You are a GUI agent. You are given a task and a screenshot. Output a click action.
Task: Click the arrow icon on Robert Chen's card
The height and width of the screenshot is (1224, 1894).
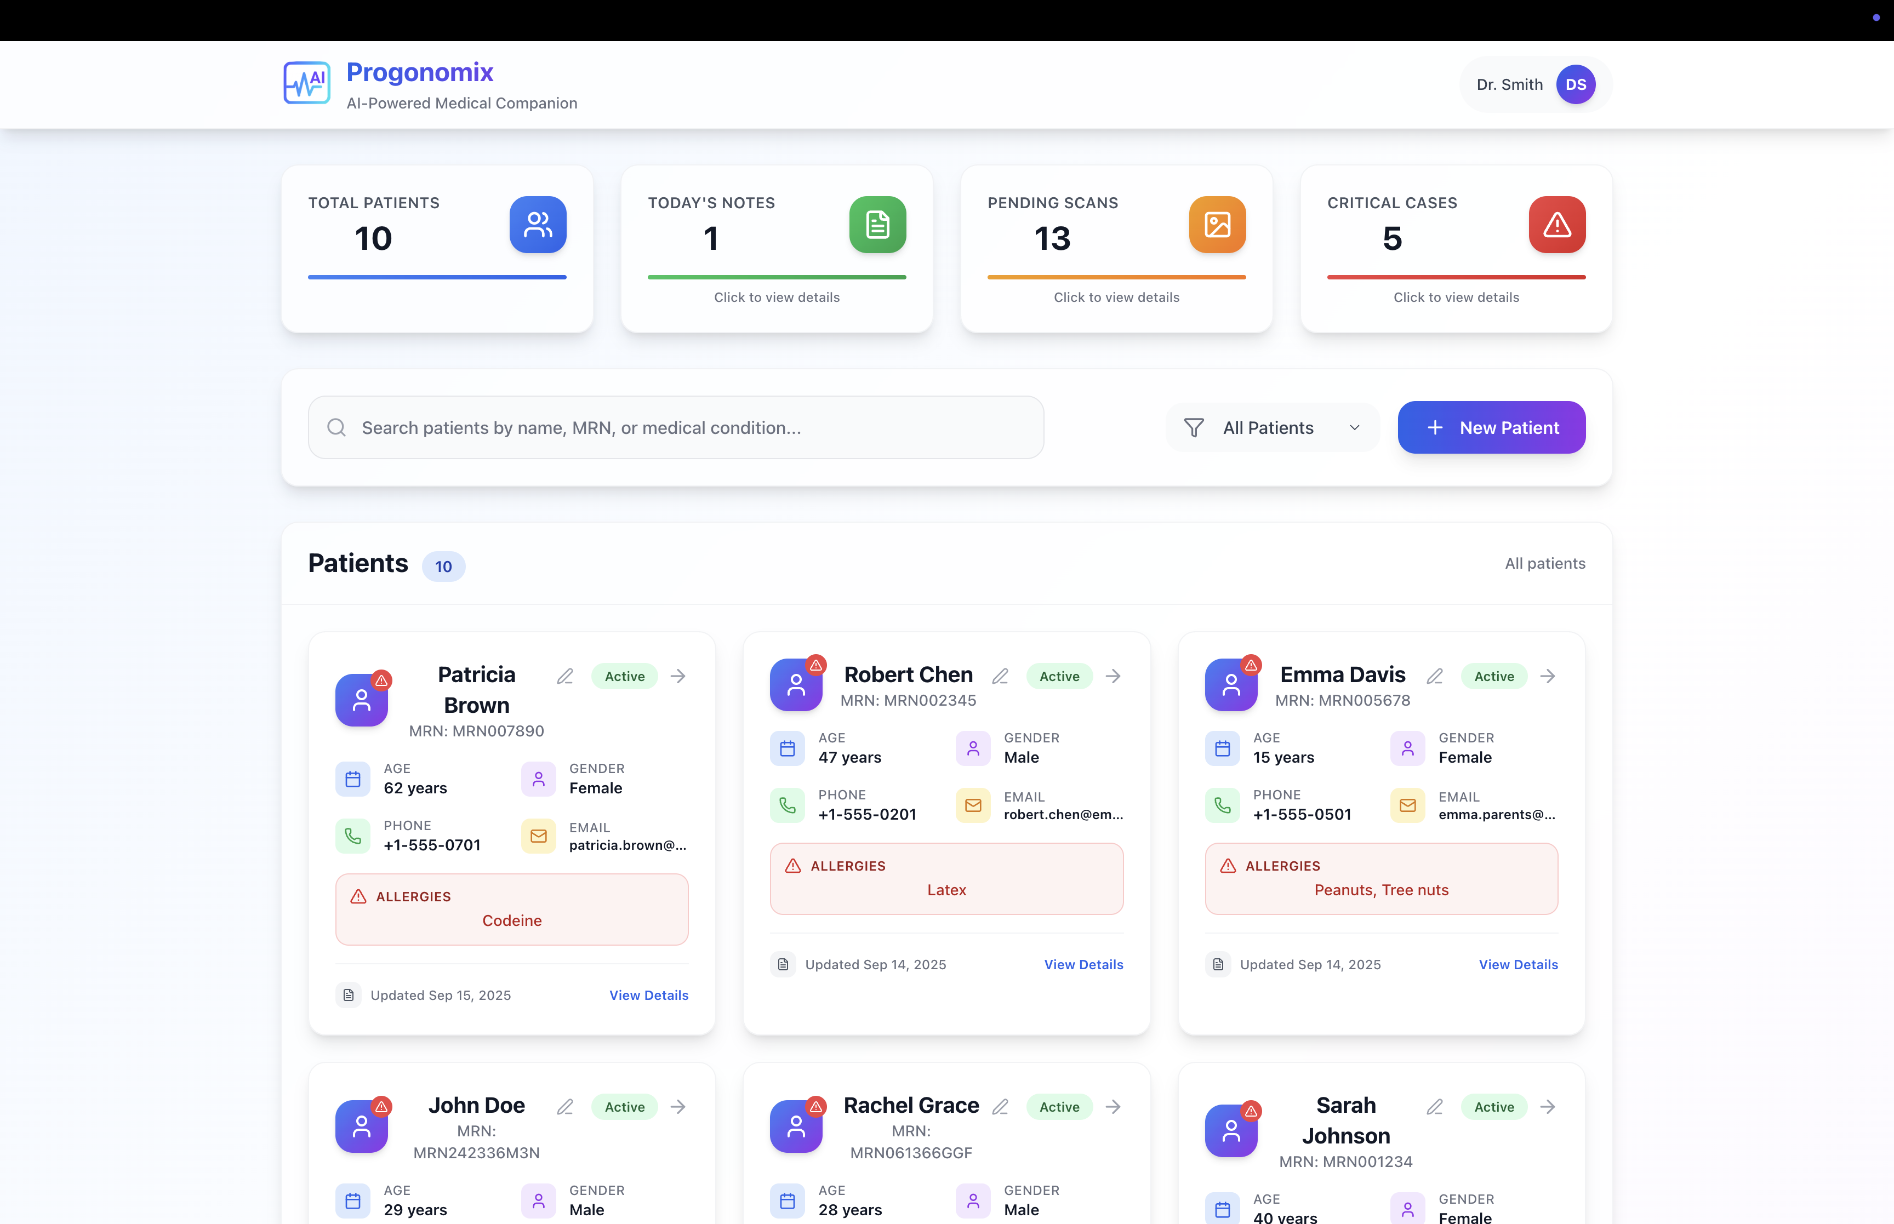pos(1113,677)
